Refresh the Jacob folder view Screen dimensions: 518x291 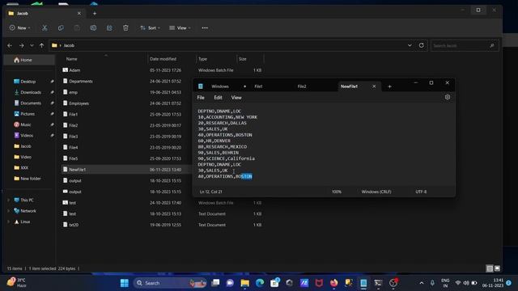pyautogui.click(x=421, y=45)
